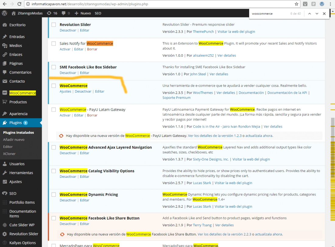The height and width of the screenshot is (247, 335).
Task: Click the Entradas pushpin icon
Action: [5, 37]
